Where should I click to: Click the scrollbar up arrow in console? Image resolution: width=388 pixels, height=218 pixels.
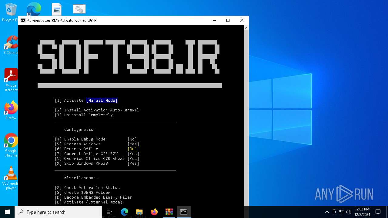tap(246, 28)
